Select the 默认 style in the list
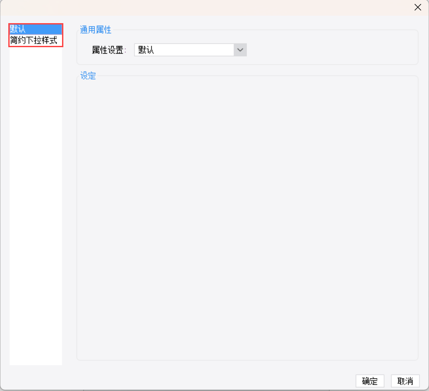Screen dimensions: 429x391 point(35,29)
